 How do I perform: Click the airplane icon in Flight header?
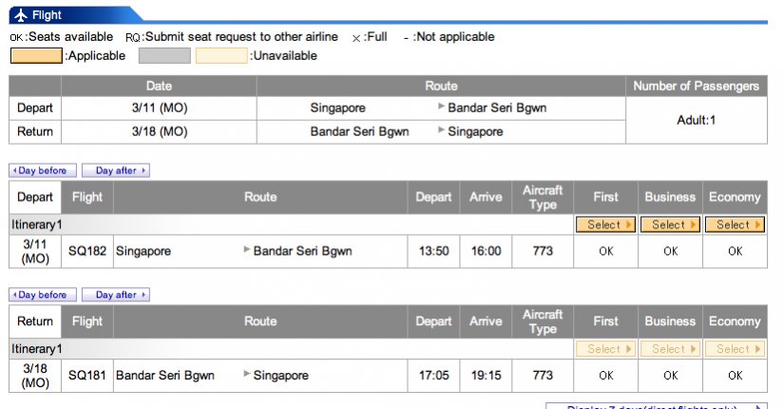(21, 14)
